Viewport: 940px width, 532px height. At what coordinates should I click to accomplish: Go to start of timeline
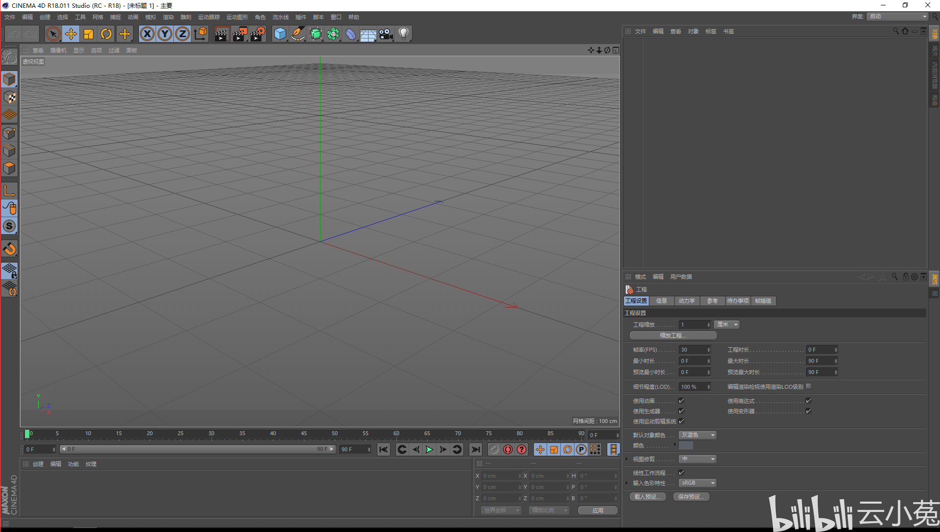[x=384, y=449]
